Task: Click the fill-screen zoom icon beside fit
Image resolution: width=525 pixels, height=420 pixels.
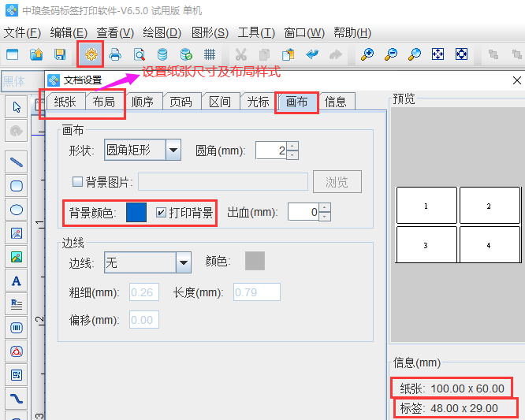Action: coord(461,54)
